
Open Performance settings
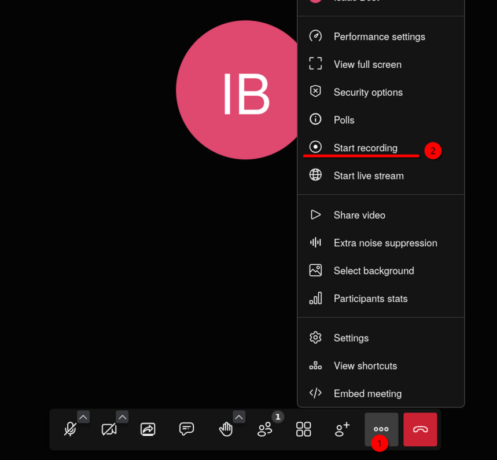381,36
